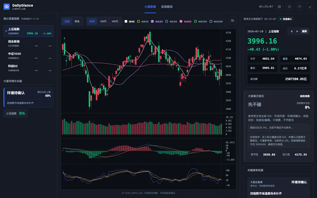The image size is (317, 198).
Task: Choose 科创50 index row
Action: tap(28, 68)
